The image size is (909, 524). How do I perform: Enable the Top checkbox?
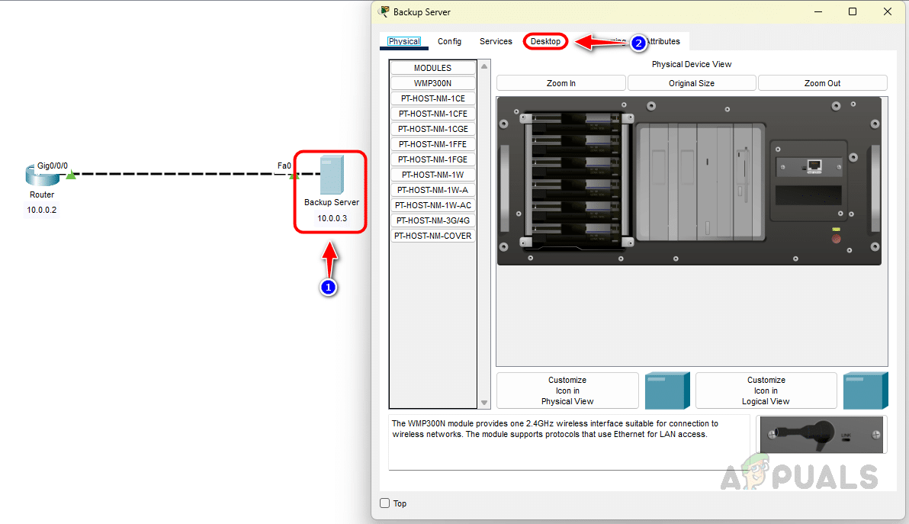click(x=385, y=503)
